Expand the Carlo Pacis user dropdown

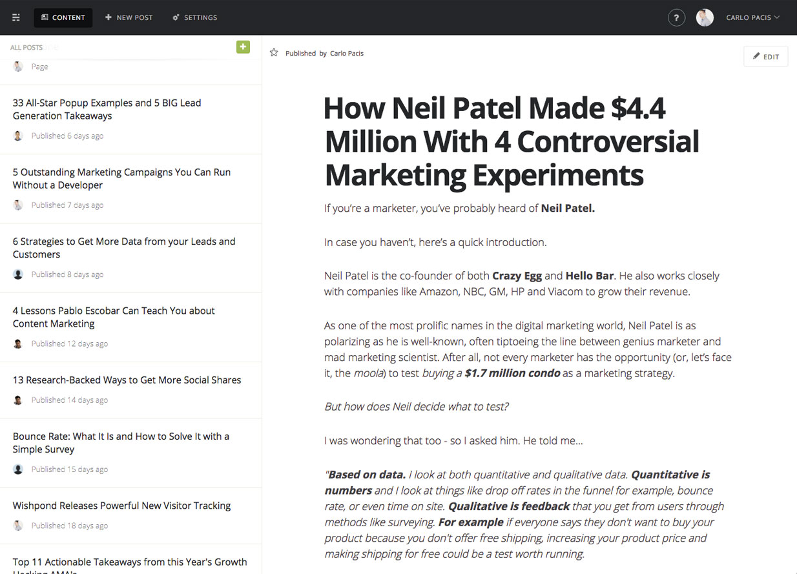(752, 17)
